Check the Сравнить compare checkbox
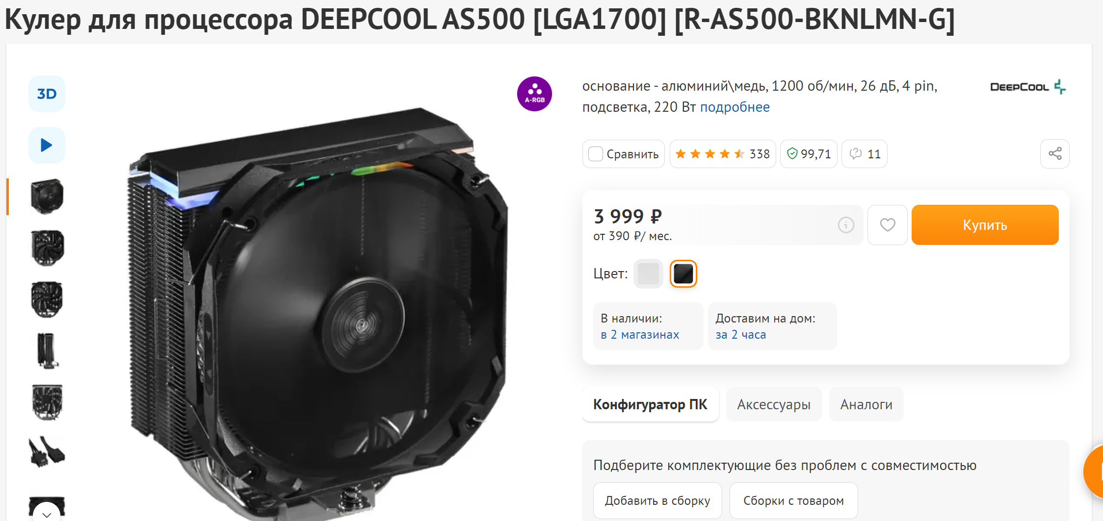Image resolution: width=1103 pixels, height=521 pixels. (x=596, y=154)
